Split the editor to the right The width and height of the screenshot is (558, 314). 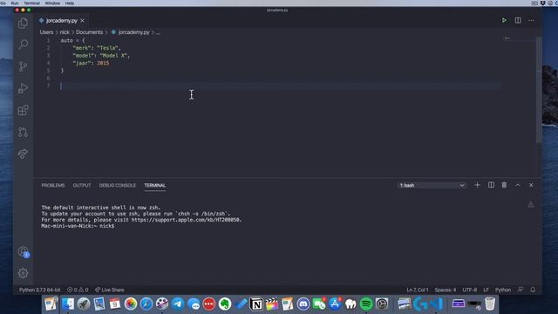pyautogui.click(x=518, y=20)
